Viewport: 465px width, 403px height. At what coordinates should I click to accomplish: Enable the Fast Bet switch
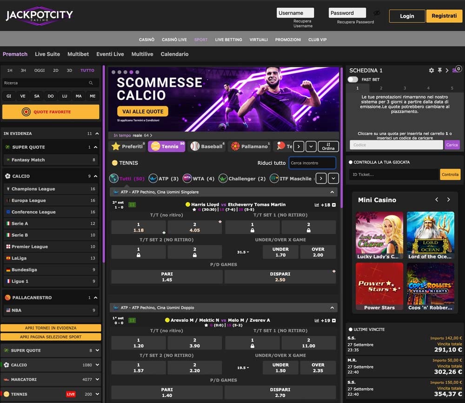point(352,79)
